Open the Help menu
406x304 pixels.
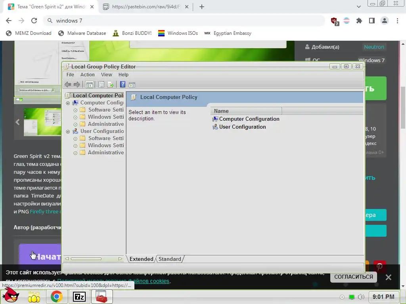click(124, 75)
